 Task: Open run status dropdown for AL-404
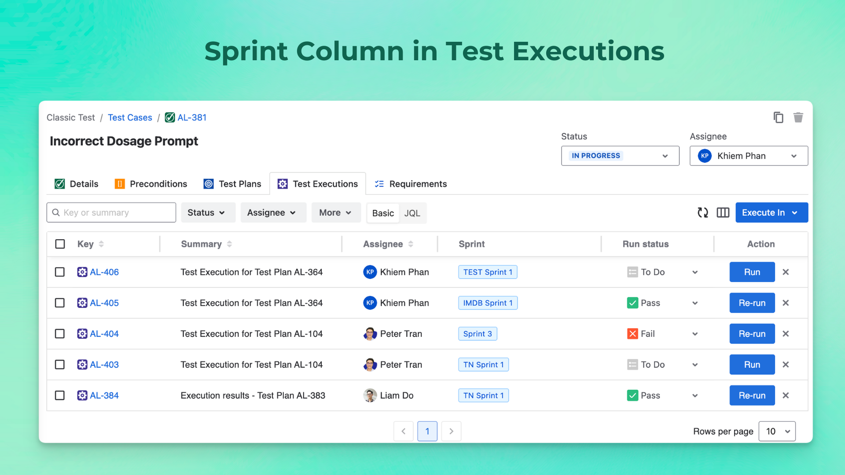point(695,334)
